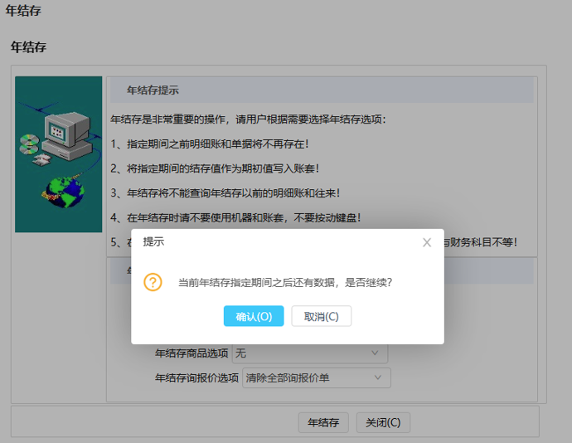Click tip line 4 about 不要按动键盘
This screenshot has height=443, width=572.
(235, 218)
